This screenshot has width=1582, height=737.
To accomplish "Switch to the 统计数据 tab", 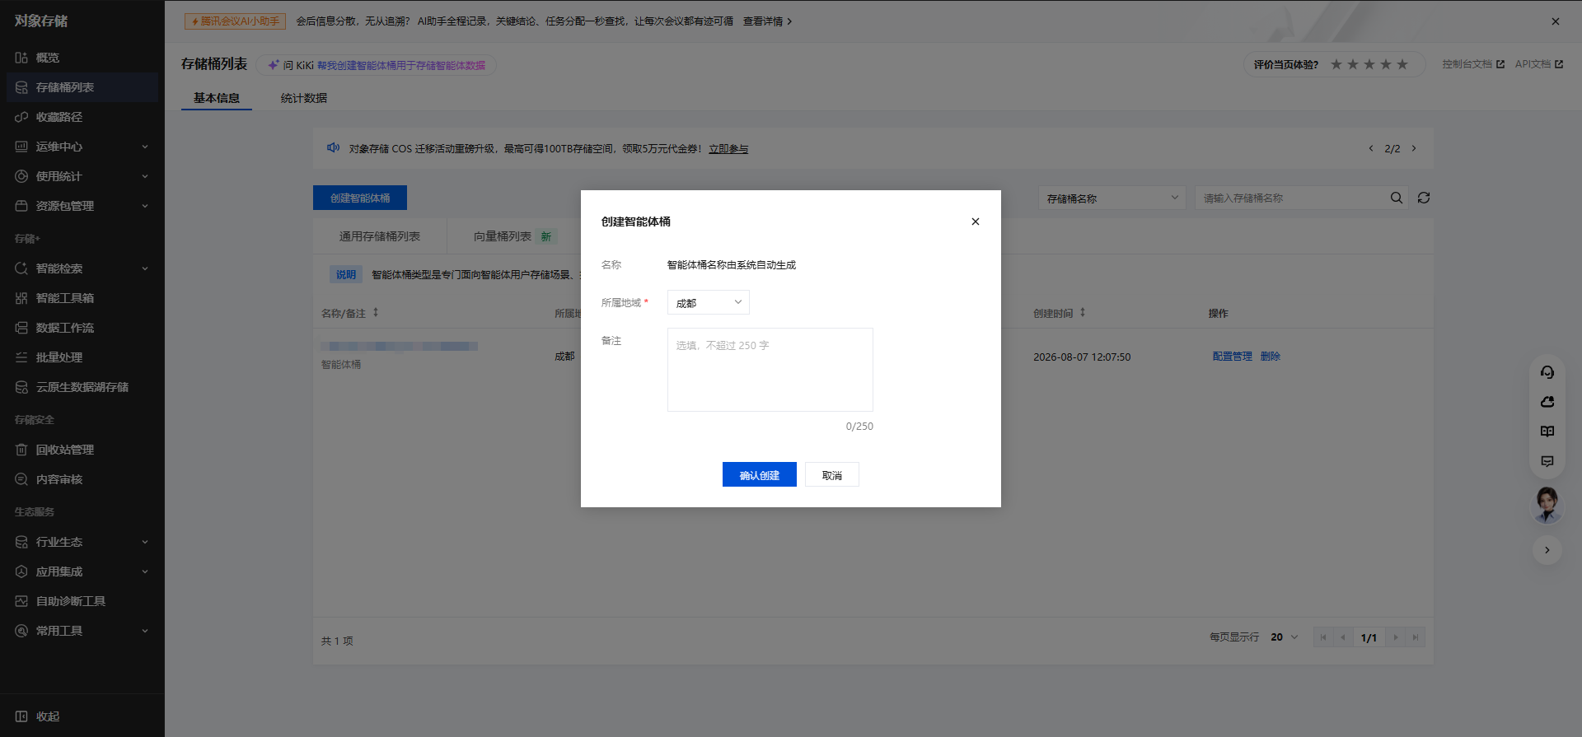I will point(304,98).
